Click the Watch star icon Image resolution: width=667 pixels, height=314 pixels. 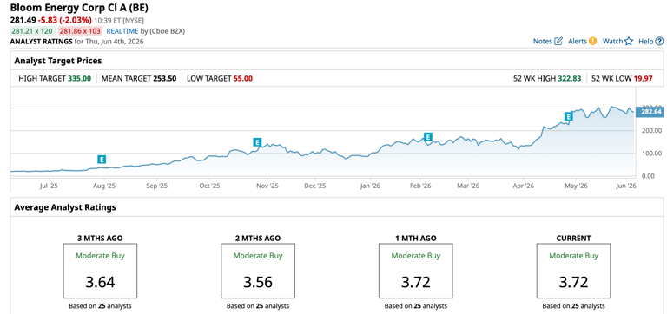coord(629,42)
